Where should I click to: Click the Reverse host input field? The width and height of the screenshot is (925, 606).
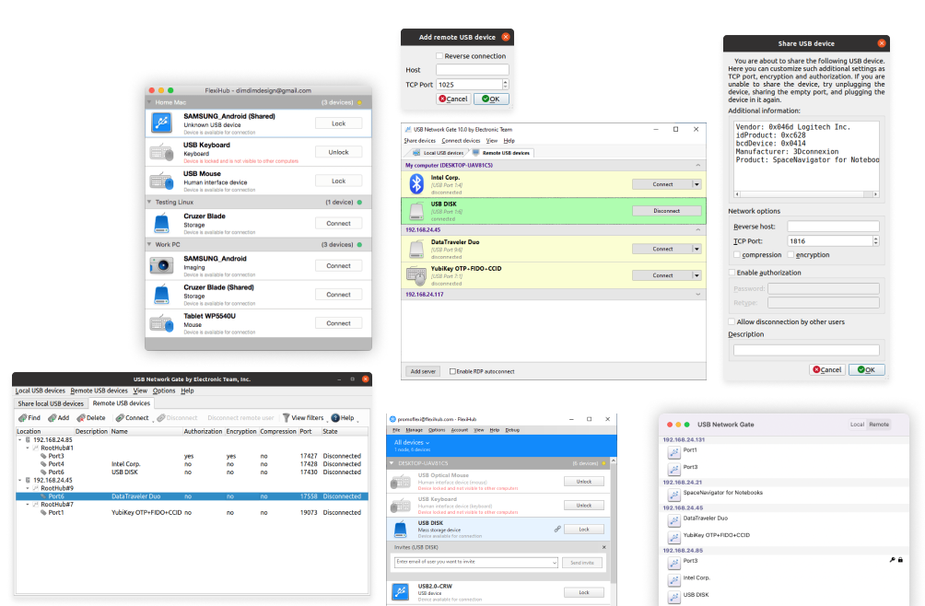[833, 227]
